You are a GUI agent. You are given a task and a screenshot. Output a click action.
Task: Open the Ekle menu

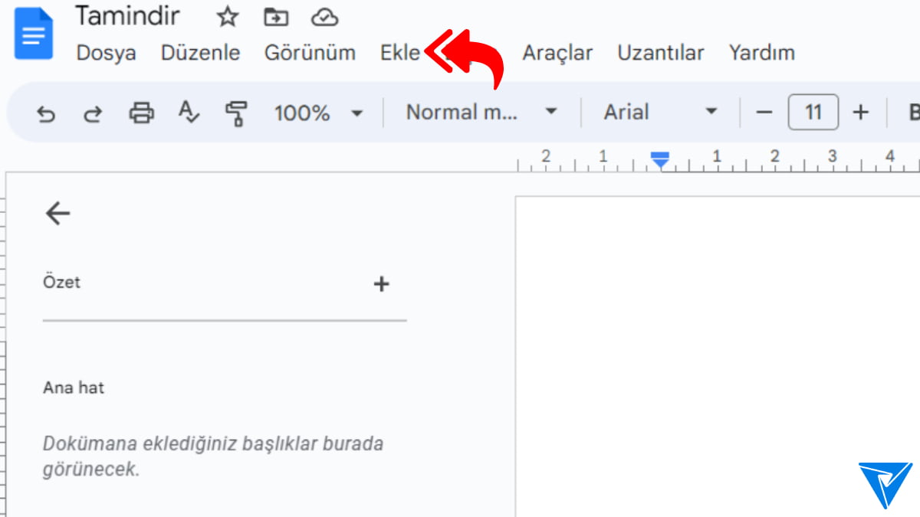point(399,53)
